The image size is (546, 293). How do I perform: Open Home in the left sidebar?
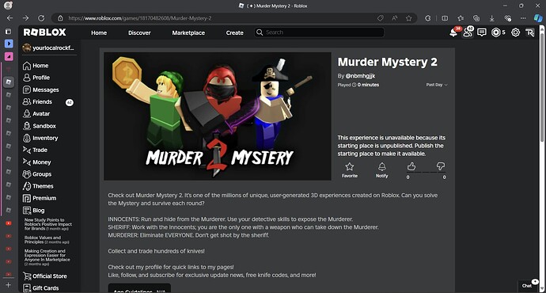(x=36, y=66)
